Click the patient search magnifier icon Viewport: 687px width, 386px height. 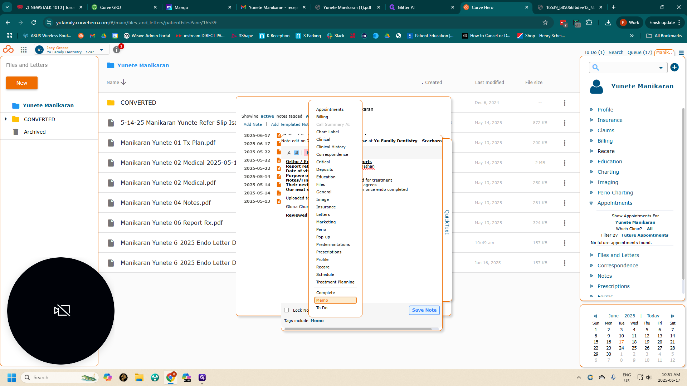(x=596, y=67)
